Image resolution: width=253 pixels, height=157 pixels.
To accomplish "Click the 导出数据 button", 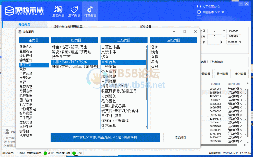I will pyautogui.click(x=222, y=74).
